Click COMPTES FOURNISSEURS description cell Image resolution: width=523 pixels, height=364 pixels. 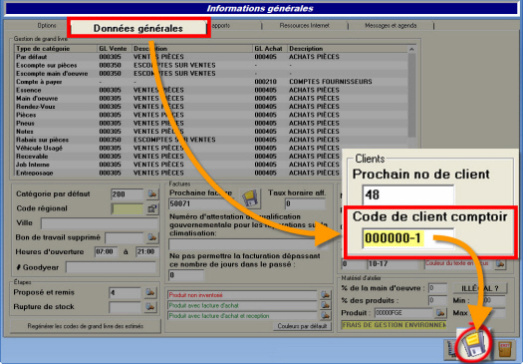(330, 82)
